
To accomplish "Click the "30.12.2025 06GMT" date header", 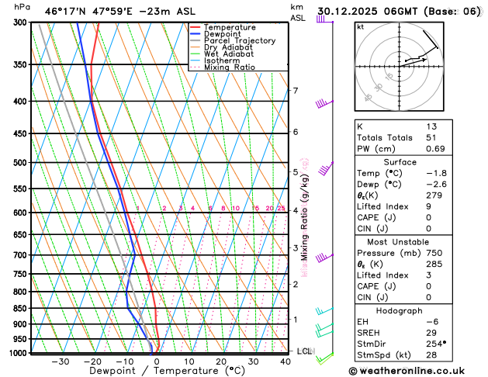I will [367, 12].
